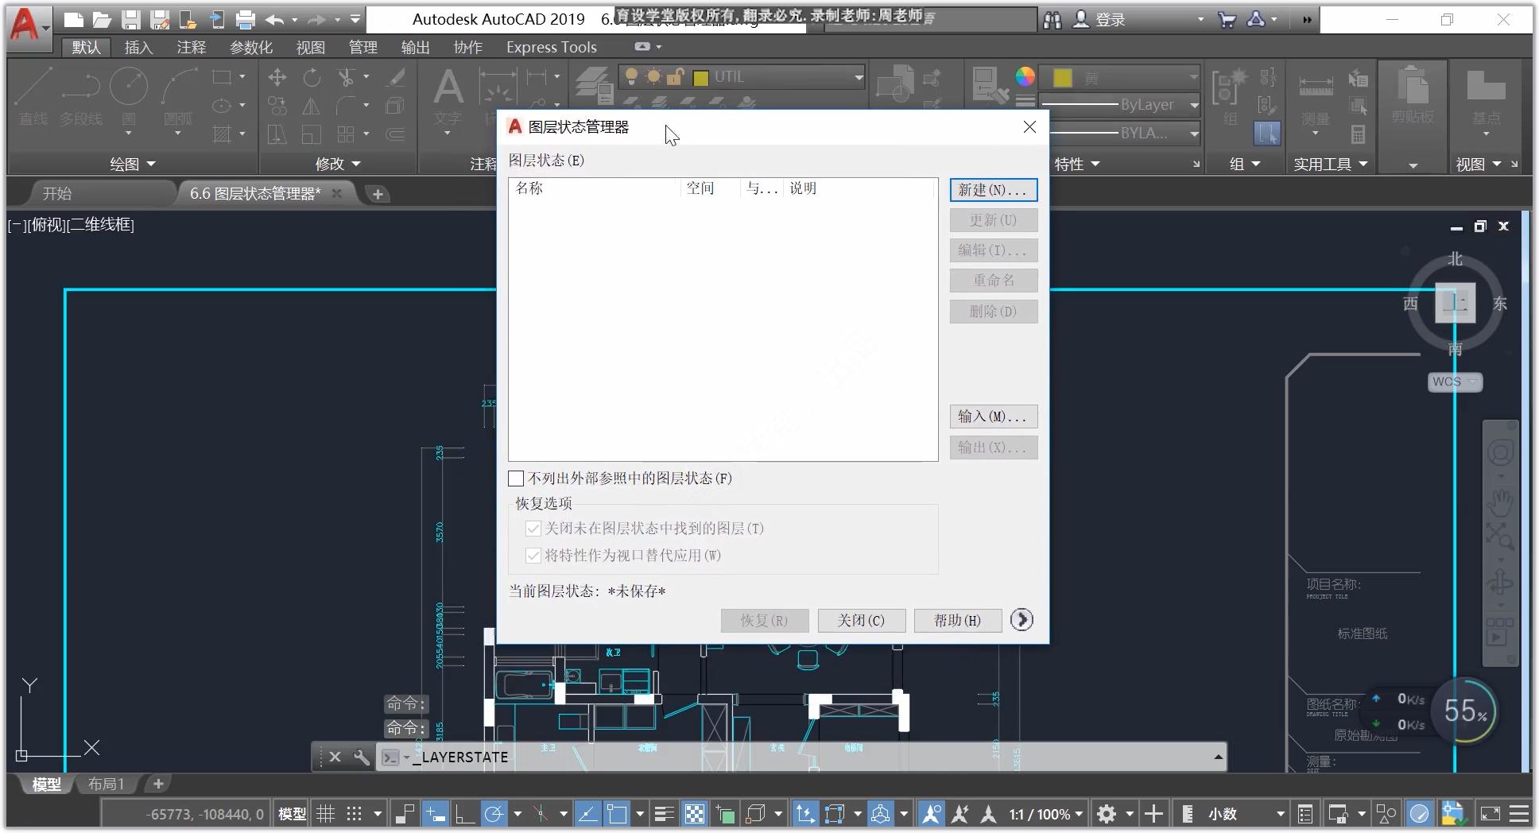Toggle ortho mode in status bar

tap(465, 814)
